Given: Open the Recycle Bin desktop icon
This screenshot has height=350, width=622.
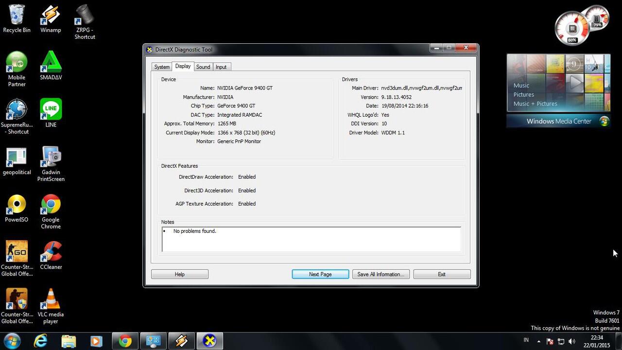Looking at the screenshot, I should tap(17, 18).
